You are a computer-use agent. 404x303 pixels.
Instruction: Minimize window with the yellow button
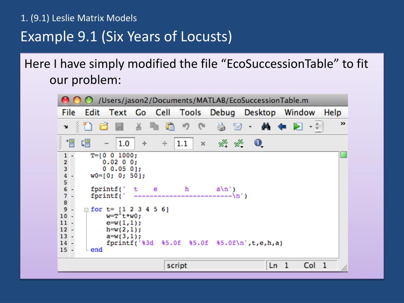pos(77,100)
